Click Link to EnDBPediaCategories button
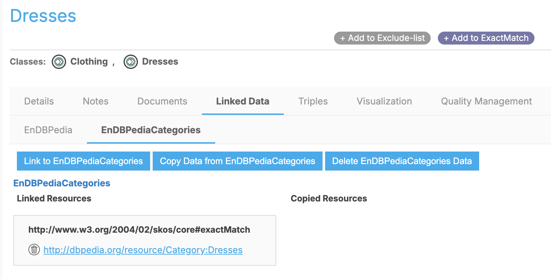The height and width of the screenshot is (279, 551). point(83,161)
